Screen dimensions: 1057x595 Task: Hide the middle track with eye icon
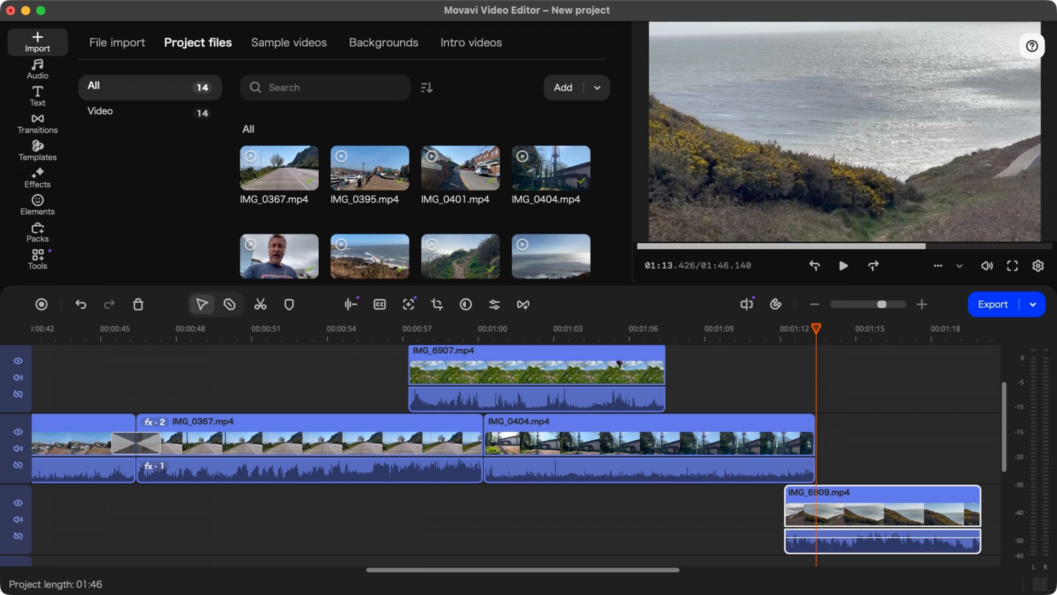(18, 432)
